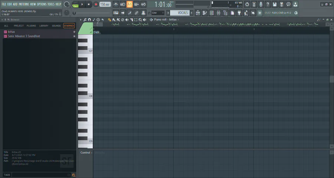Select the Mute tool (crossed speaker) in piano roll

click(127, 20)
